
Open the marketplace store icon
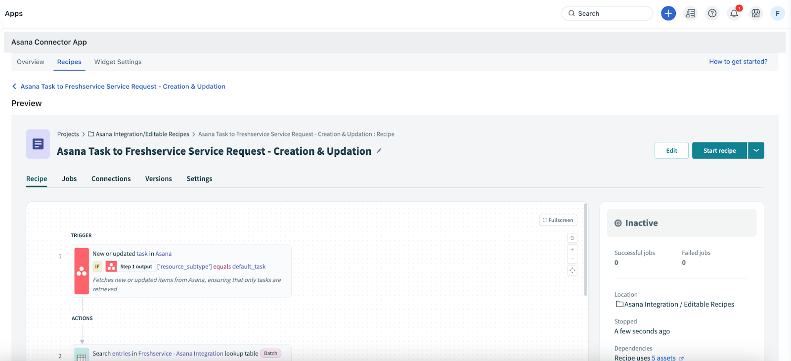(x=756, y=13)
